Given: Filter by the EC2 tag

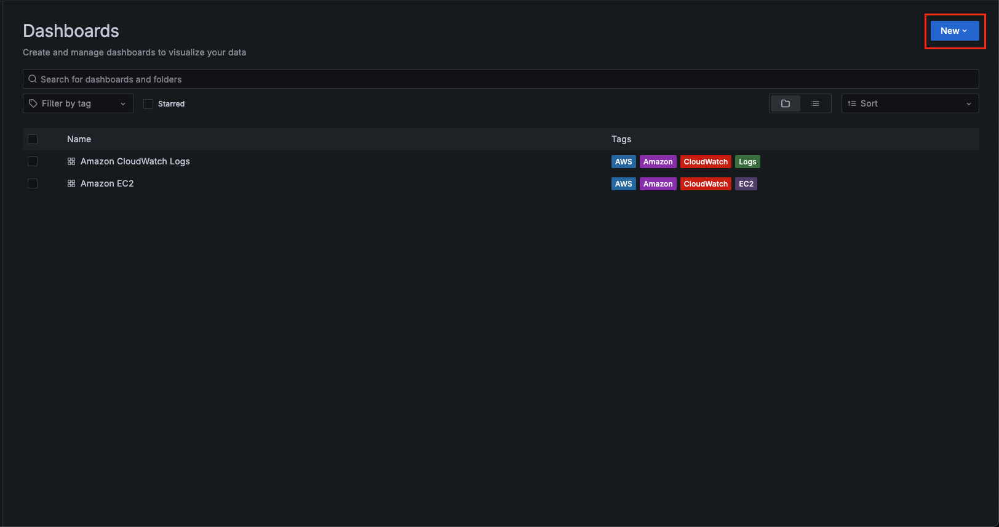Looking at the screenshot, I should [746, 184].
